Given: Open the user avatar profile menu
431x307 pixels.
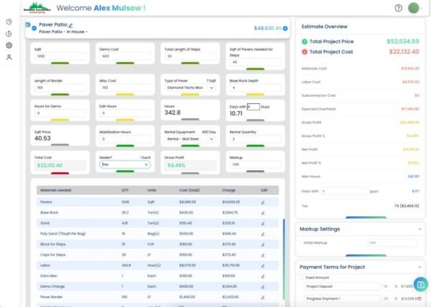Looking at the screenshot, I should click(414, 8).
